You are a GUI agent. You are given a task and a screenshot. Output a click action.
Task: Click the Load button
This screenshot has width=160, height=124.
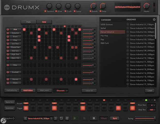pos(150,91)
